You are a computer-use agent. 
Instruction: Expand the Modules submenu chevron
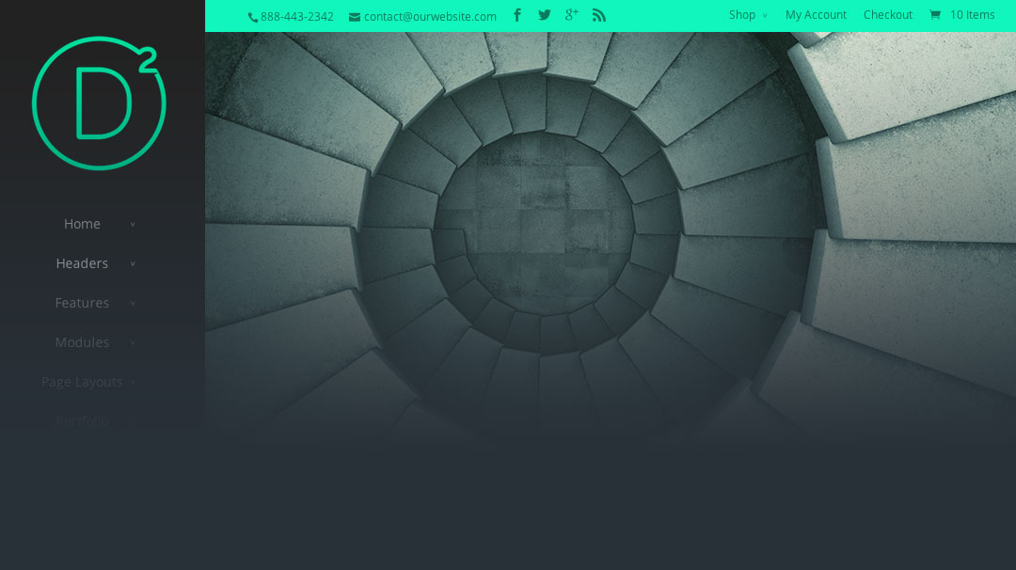[x=133, y=343]
